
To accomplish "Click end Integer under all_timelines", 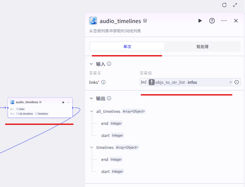I will pyautogui.click(x=112, y=123).
